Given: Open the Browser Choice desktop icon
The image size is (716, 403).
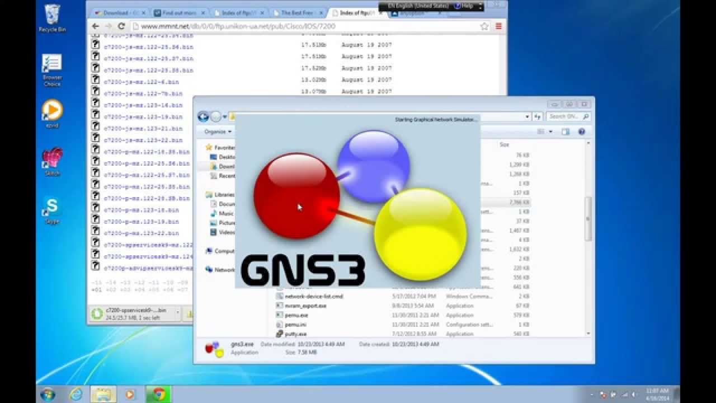Looking at the screenshot, I should (x=52, y=71).
